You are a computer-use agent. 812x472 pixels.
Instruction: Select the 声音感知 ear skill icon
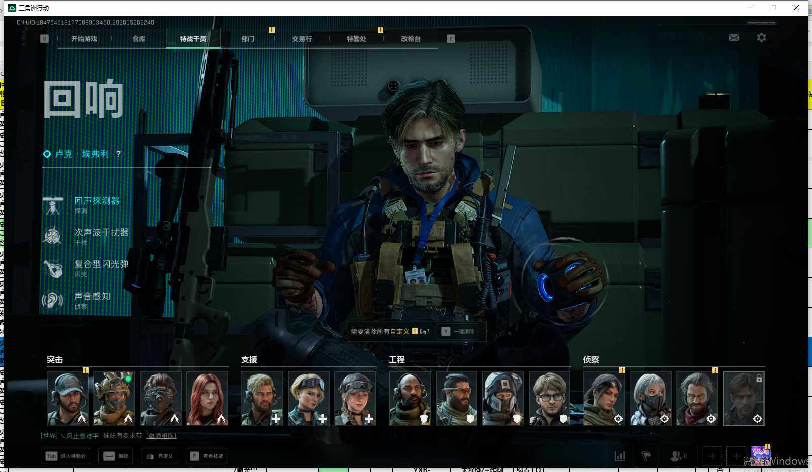tap(53, 301)
